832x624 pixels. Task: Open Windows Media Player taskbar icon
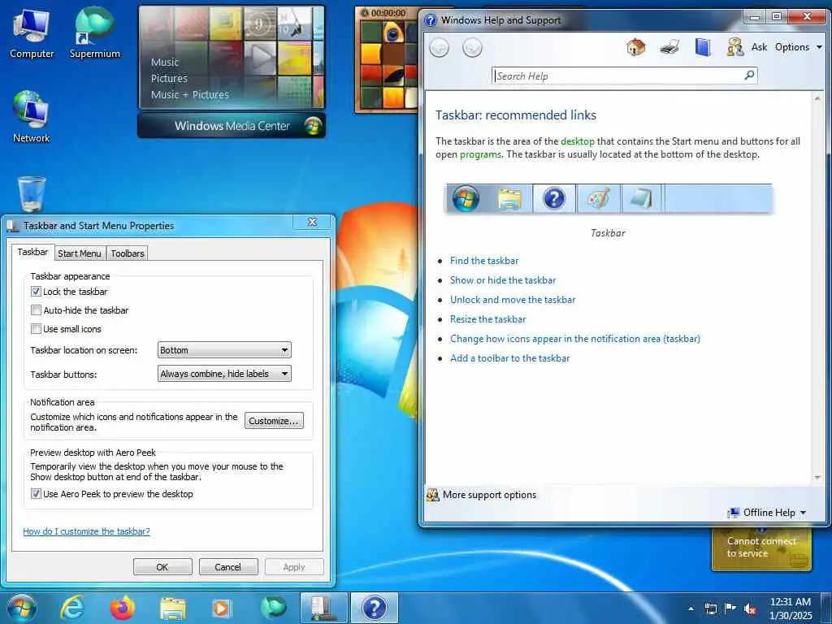(x=221, y=609)
